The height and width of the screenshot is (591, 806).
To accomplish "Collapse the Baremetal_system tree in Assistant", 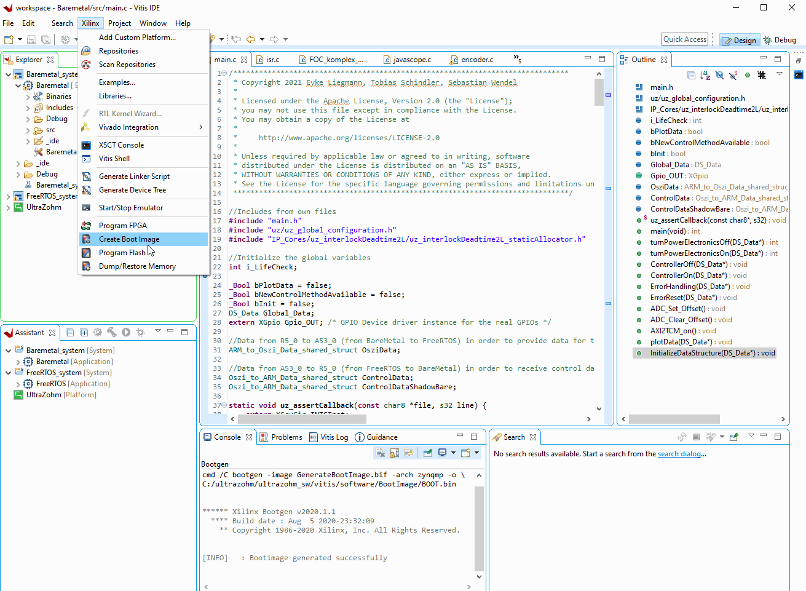I will coord(8,351).
